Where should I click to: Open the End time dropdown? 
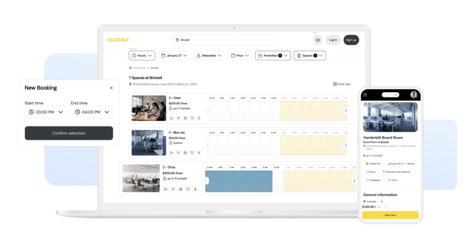coord(92,112)
